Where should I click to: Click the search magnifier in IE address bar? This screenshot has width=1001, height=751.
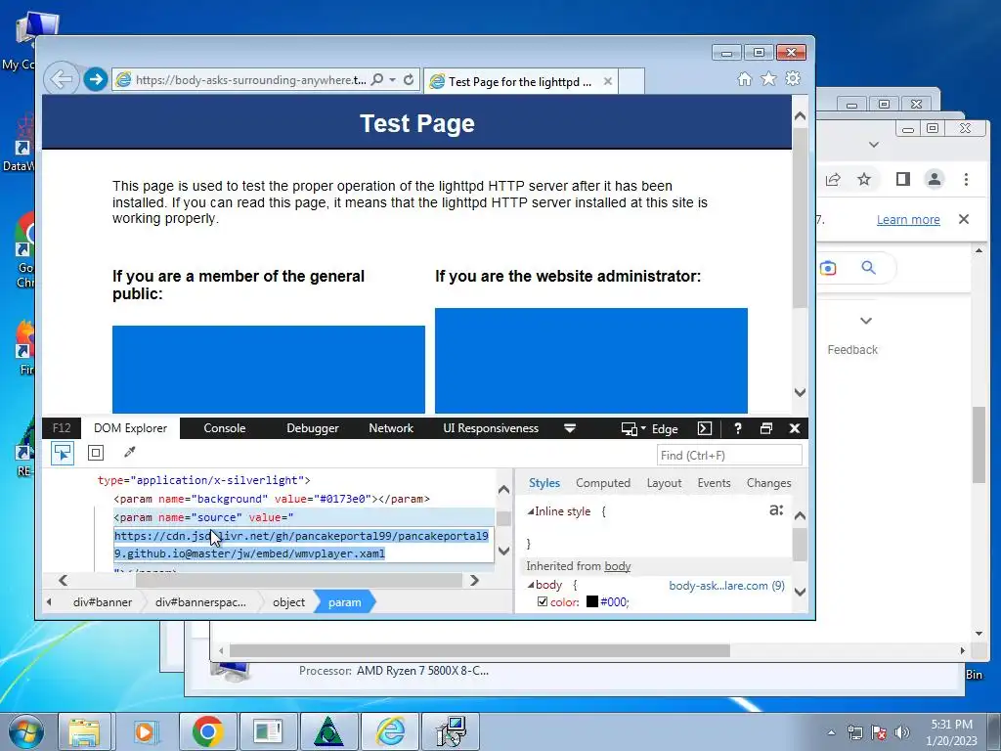coord(377,80)
